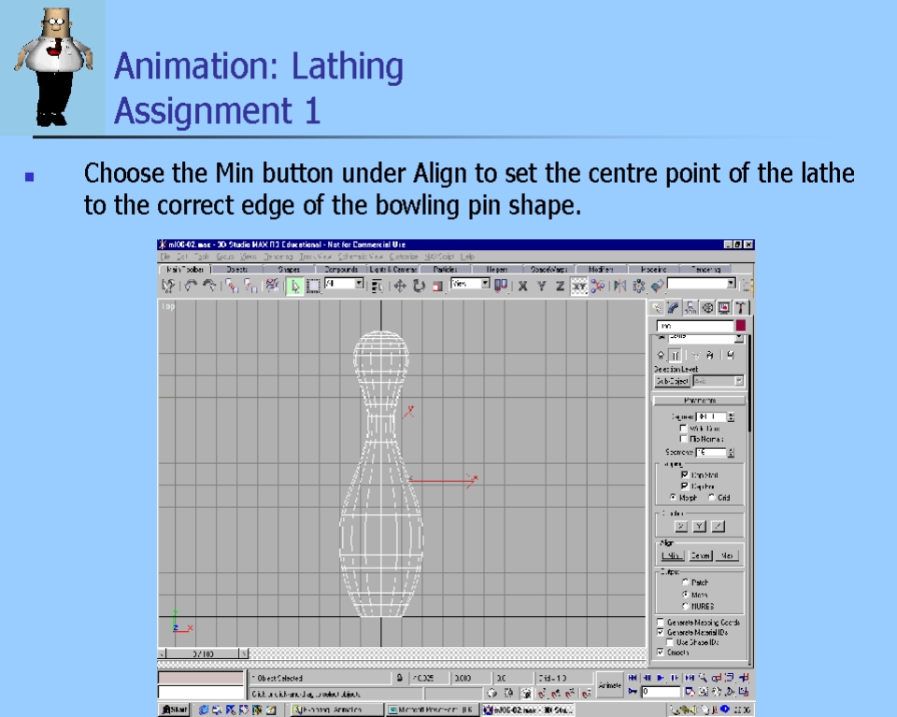Screen dimensions: 897x717
Task: Toggle the Flip Normals checkbox
Action: (x=684, y=439)
